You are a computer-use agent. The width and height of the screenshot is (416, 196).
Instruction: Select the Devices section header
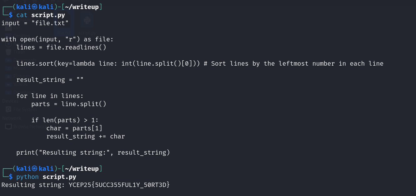coord(10,101)
